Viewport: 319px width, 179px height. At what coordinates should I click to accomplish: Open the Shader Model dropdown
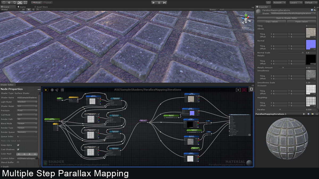click(x=27, y=106)
